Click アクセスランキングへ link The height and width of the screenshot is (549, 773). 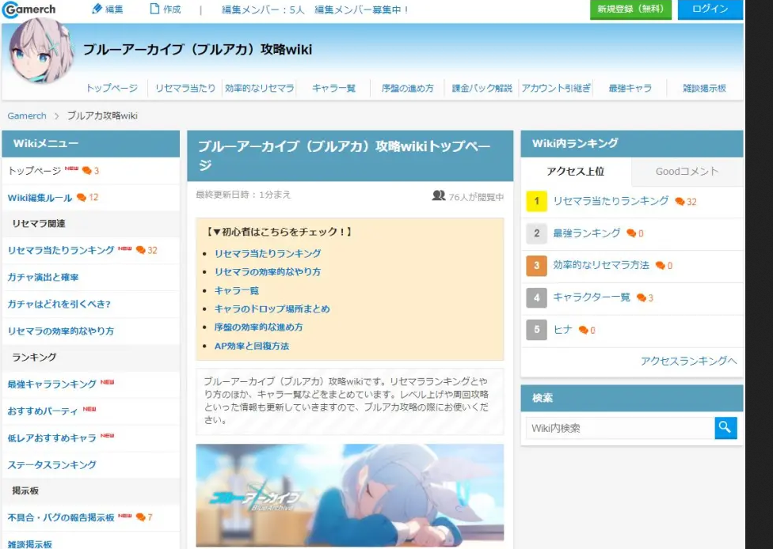tap(689, 361)
